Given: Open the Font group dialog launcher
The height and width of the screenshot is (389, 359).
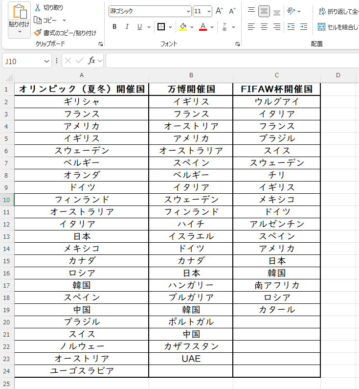Looking at the screenshot, I should click(238, 44).
